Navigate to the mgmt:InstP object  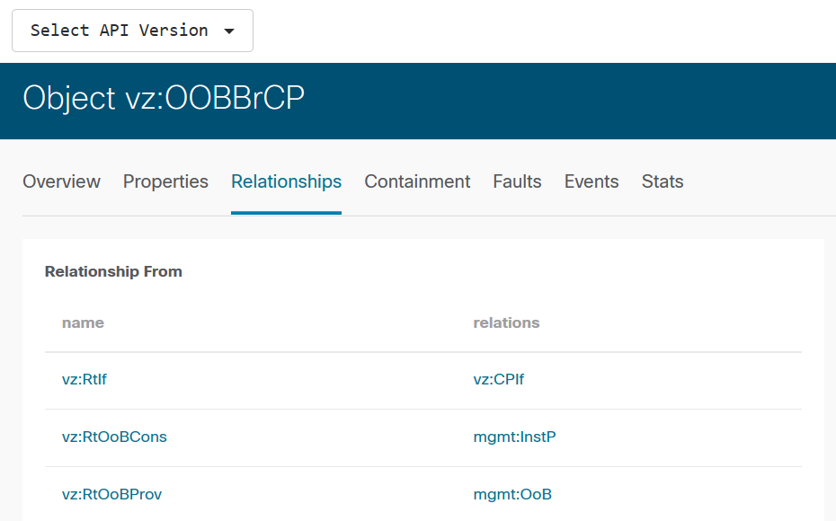(515, 437)
